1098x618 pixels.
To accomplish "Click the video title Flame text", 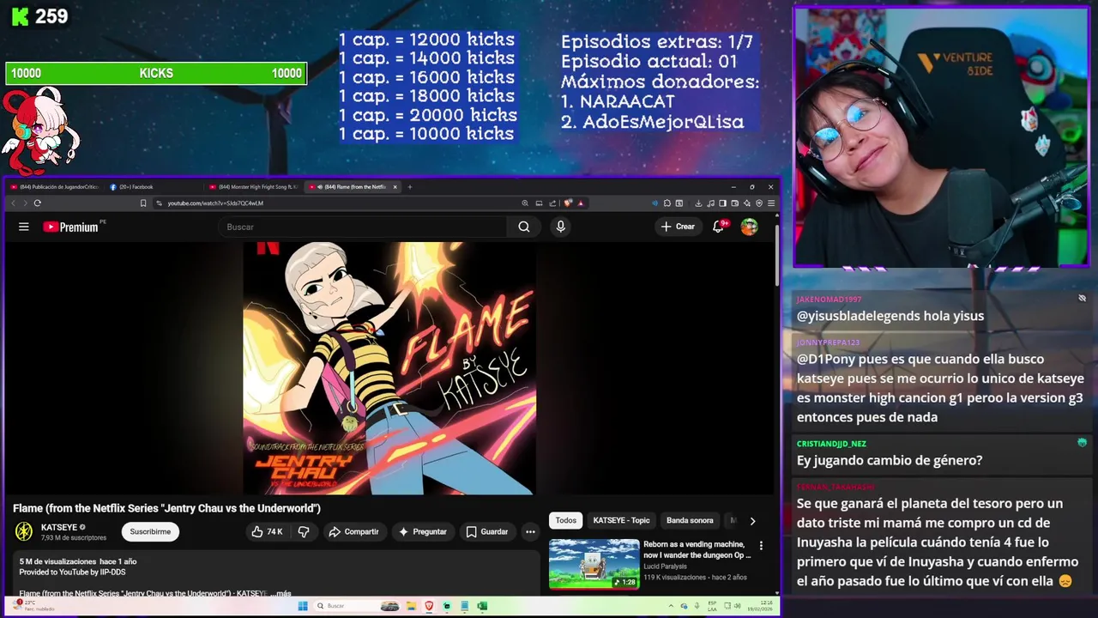I will [166, 508].
